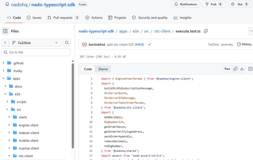
Task: Open the src breadcrumb link
Action: (146, 31)
